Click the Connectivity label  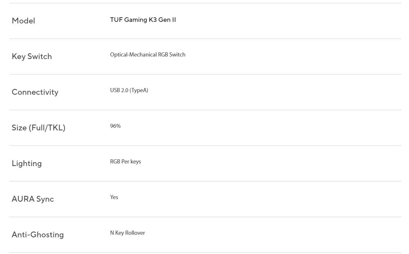click(35, 92)
